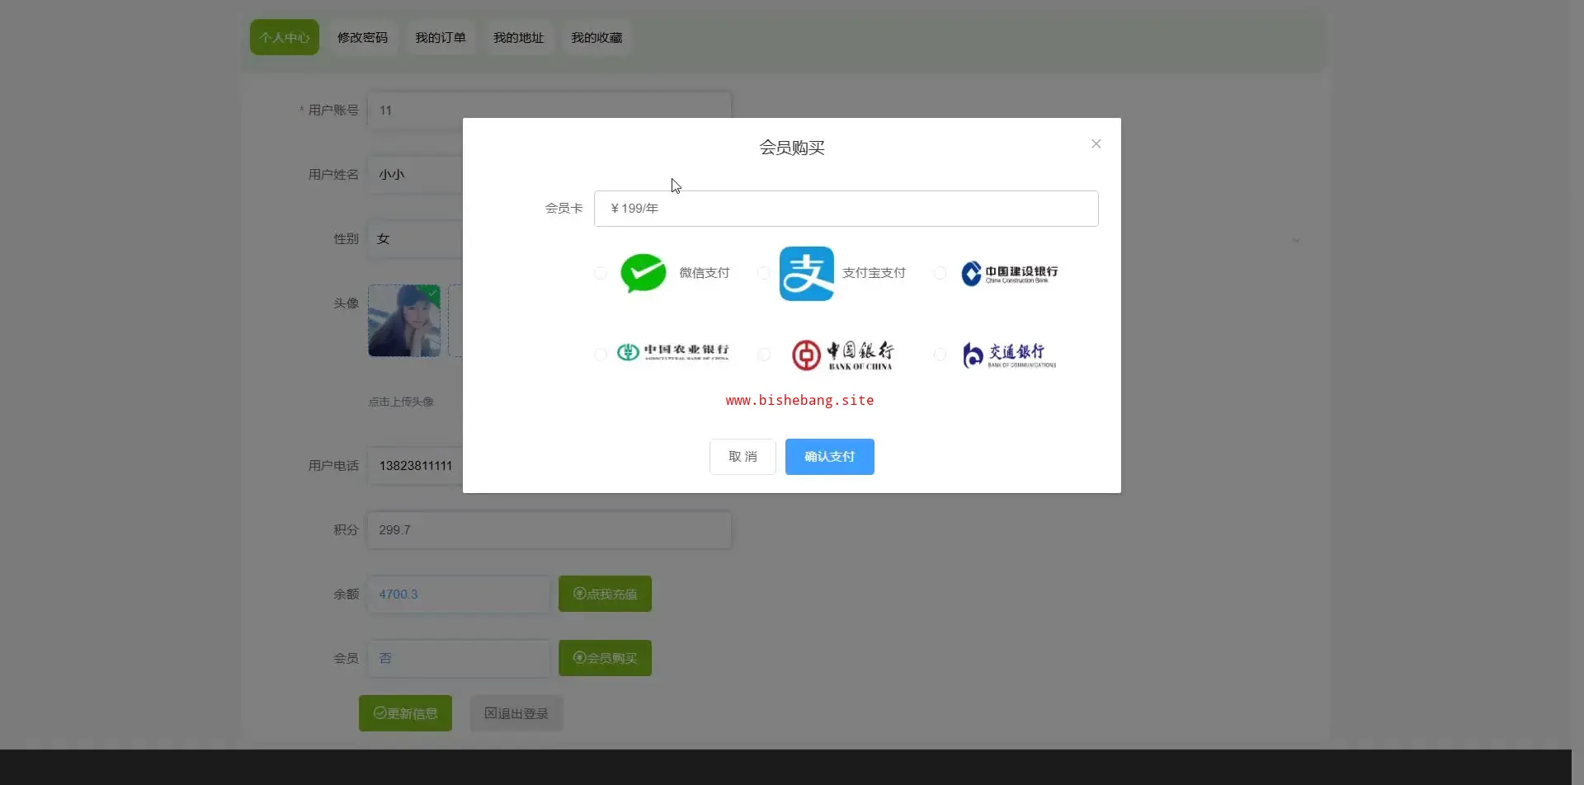Select the WeChat Pay radio button
Viewport: 1584px width, 785px height.
point(601,273)
